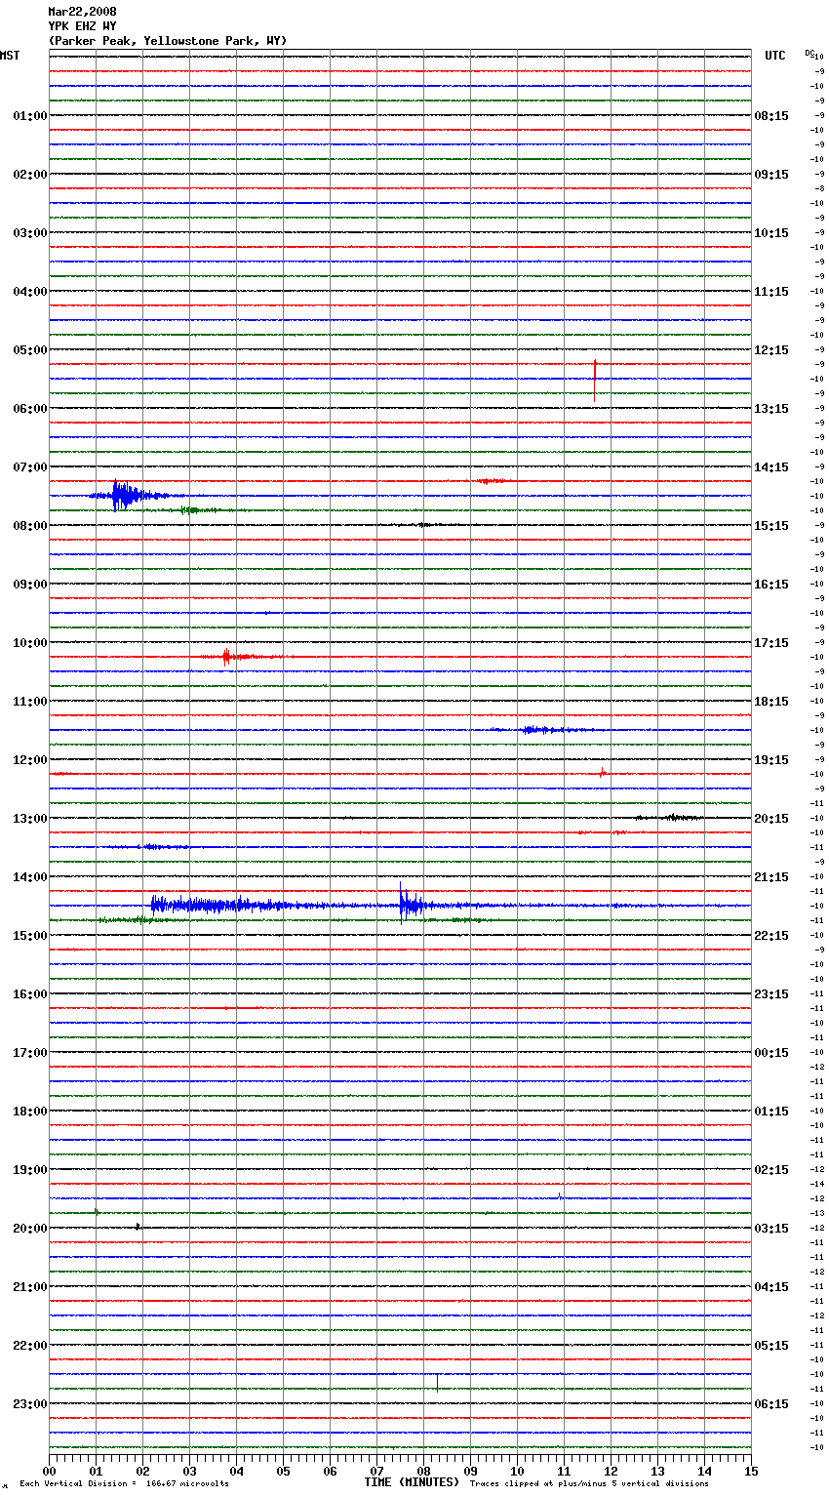Click the 15:15 UTC time label
This screenshot has width=829, height=1497.
point(771,526)
